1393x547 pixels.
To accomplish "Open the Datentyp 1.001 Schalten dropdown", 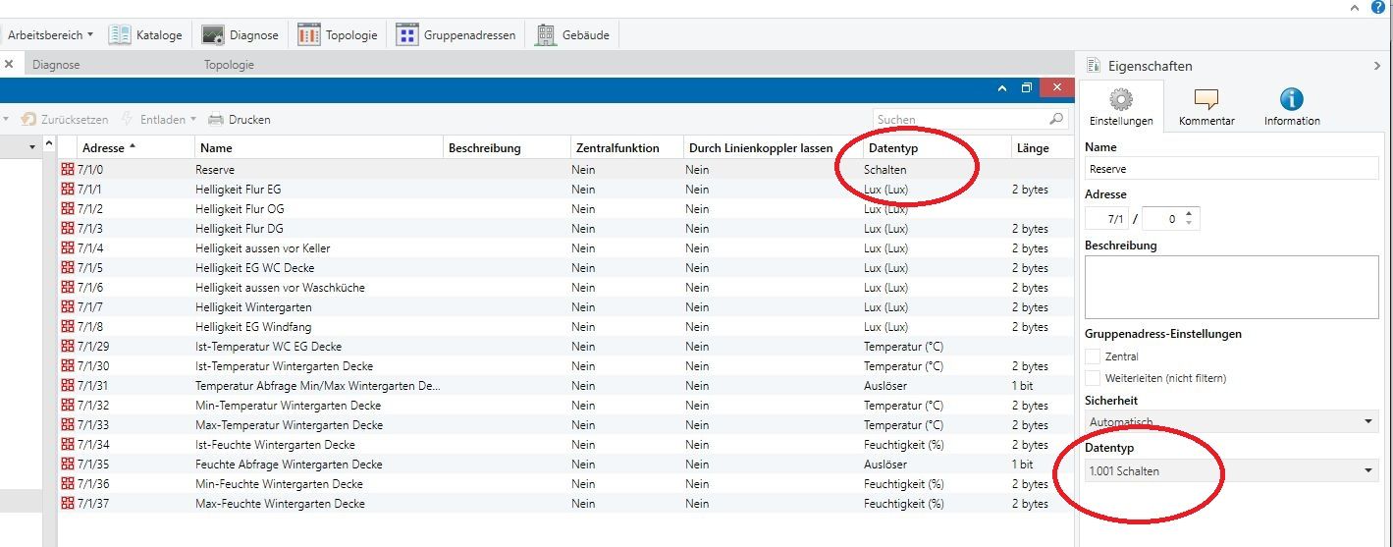I will click(1232, 471).
